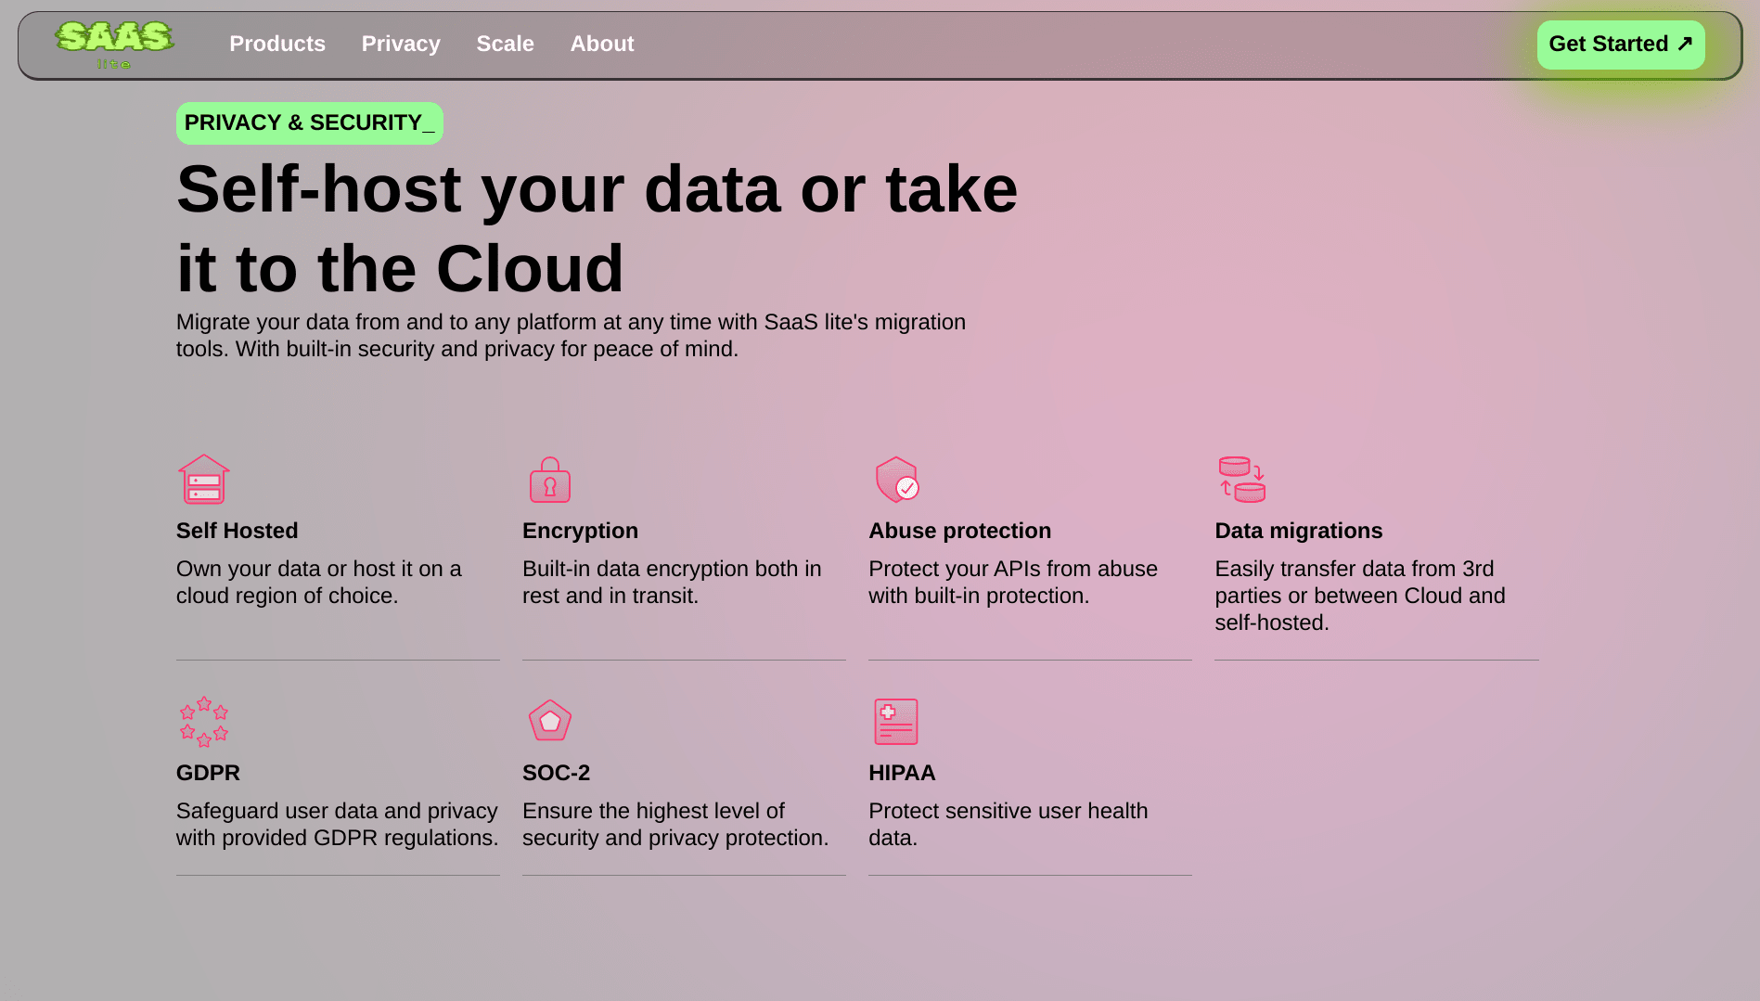Click the GDPR stars circle icon

[x=204, y=722]
